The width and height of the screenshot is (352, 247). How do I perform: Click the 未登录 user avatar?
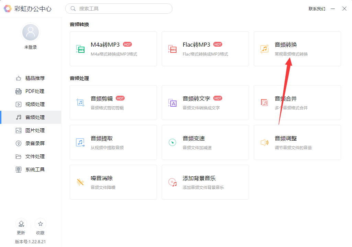31,33
